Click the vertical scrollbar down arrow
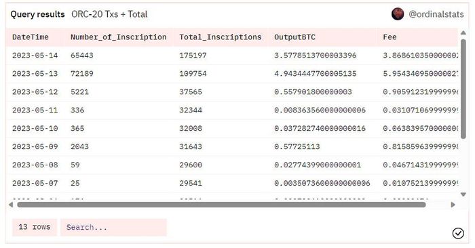 point(463,194)
